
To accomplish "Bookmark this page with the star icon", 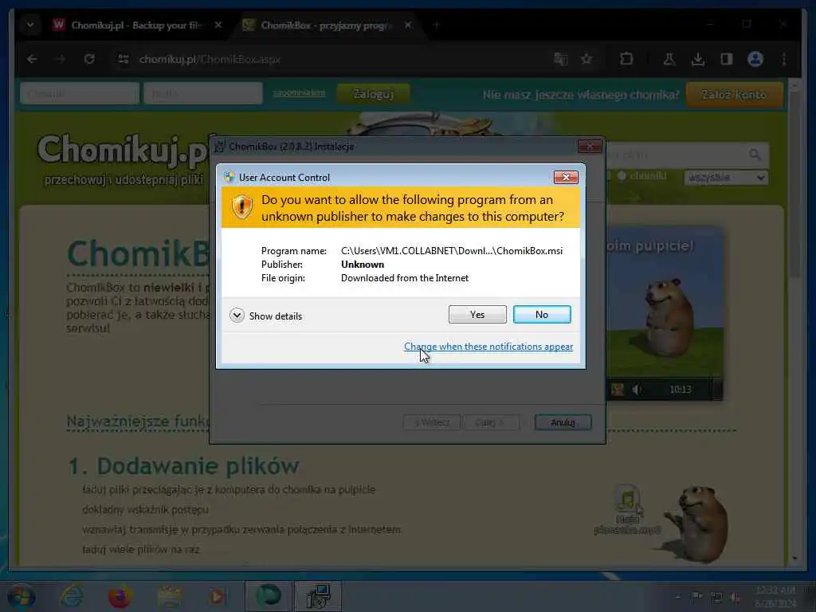I will pos(586,59).
